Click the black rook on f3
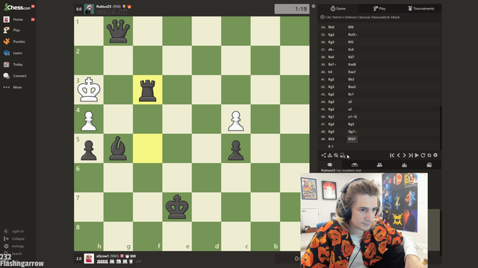The height and width of the screenshot is (268, 478). 148,90
